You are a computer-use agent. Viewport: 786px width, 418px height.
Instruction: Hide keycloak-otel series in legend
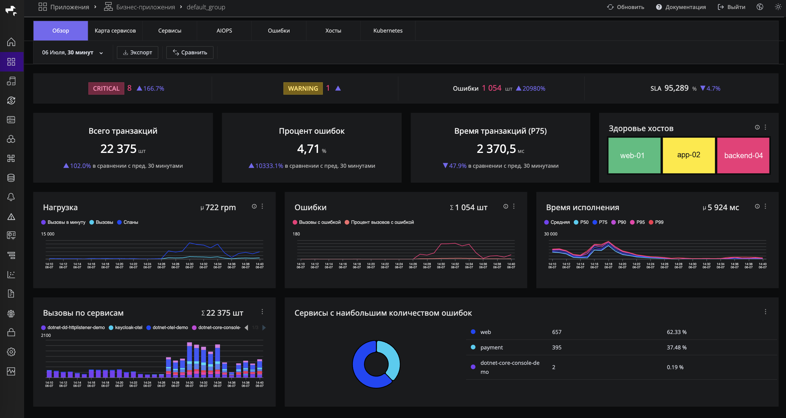[x=125, y=327]
